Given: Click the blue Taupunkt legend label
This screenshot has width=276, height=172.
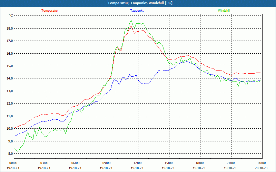Looking at the screenshot, I should tap(137, 11).
